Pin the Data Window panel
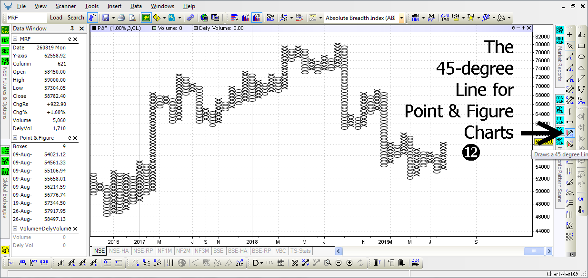Screen dimensions: 588x278 72,29
